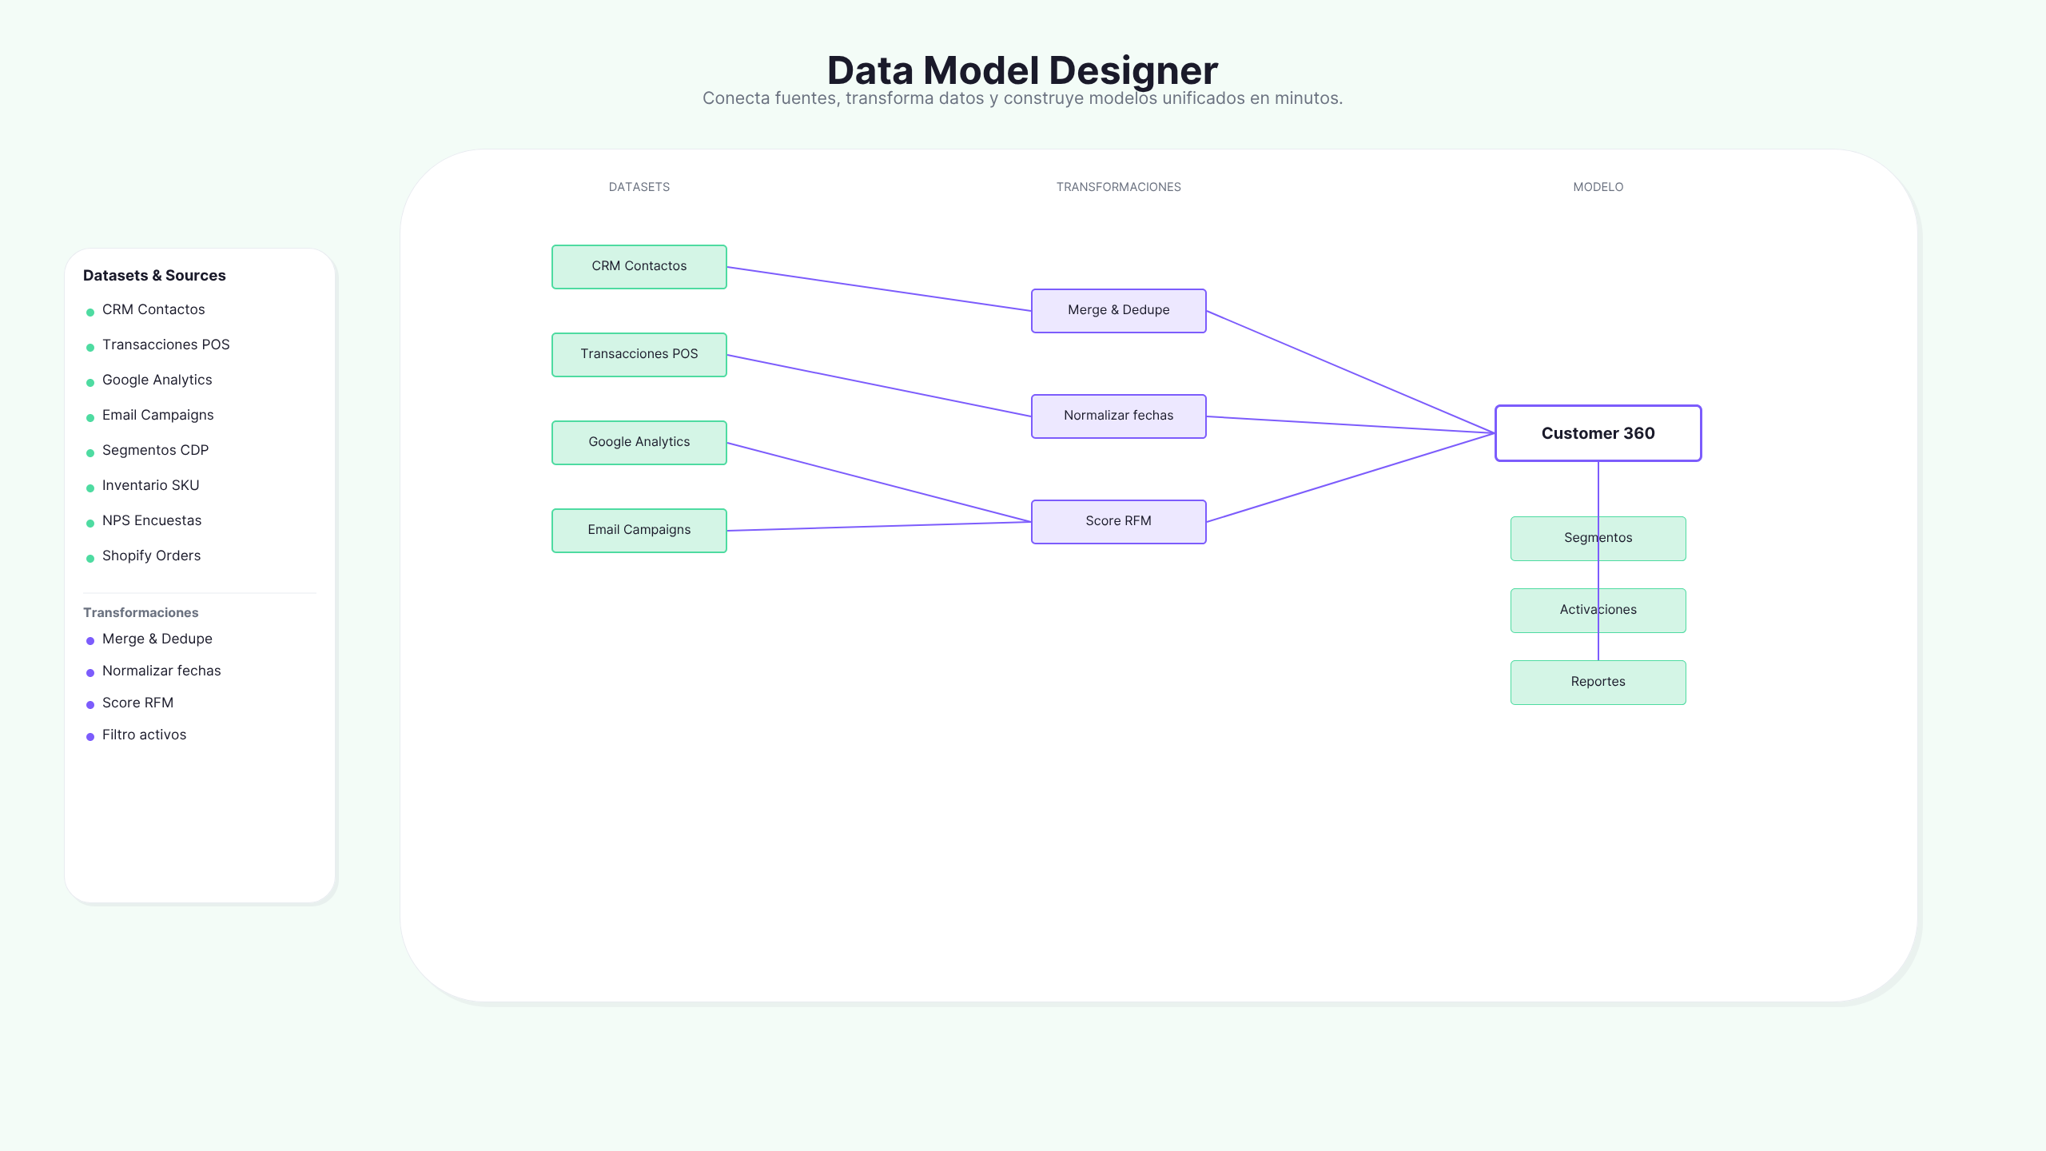This screenshot has width=2046, height=1151.
Task: Select the Score RFM canvas node
Action: [1119, 521]
